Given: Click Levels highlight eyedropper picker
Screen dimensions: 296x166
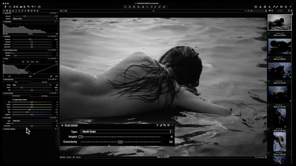Looking at the screenshot, I should (51, 76).
